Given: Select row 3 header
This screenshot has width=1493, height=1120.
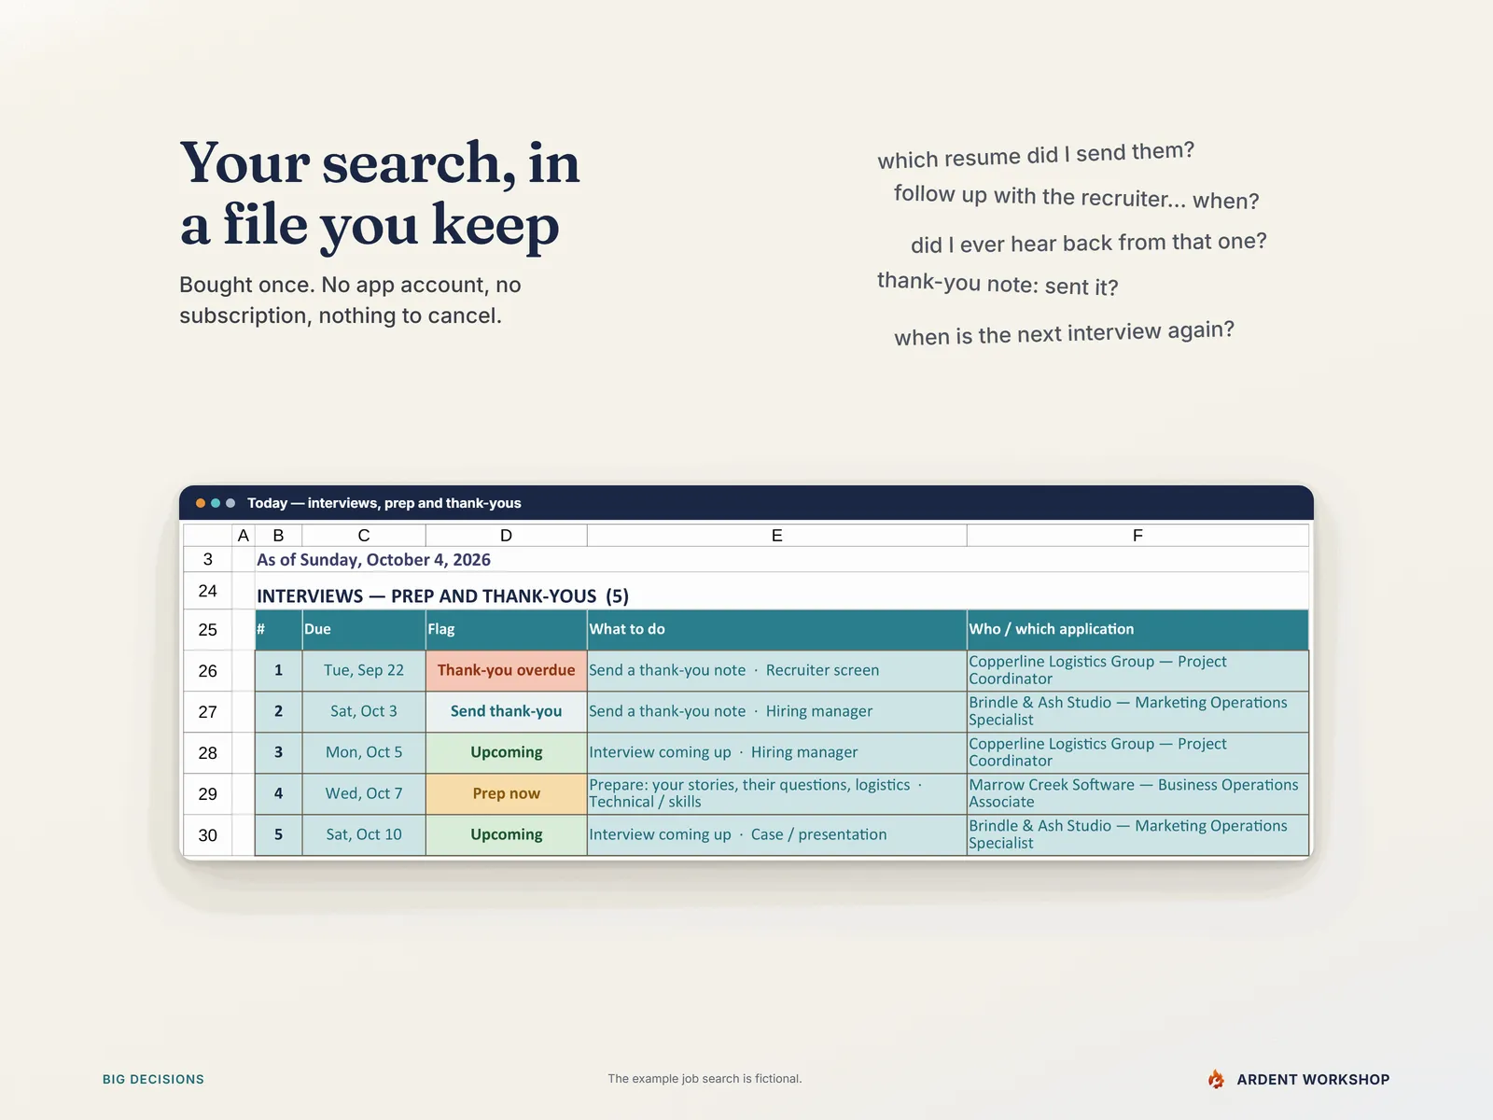Looking at the screenshot, I should [x=207, y=559].
